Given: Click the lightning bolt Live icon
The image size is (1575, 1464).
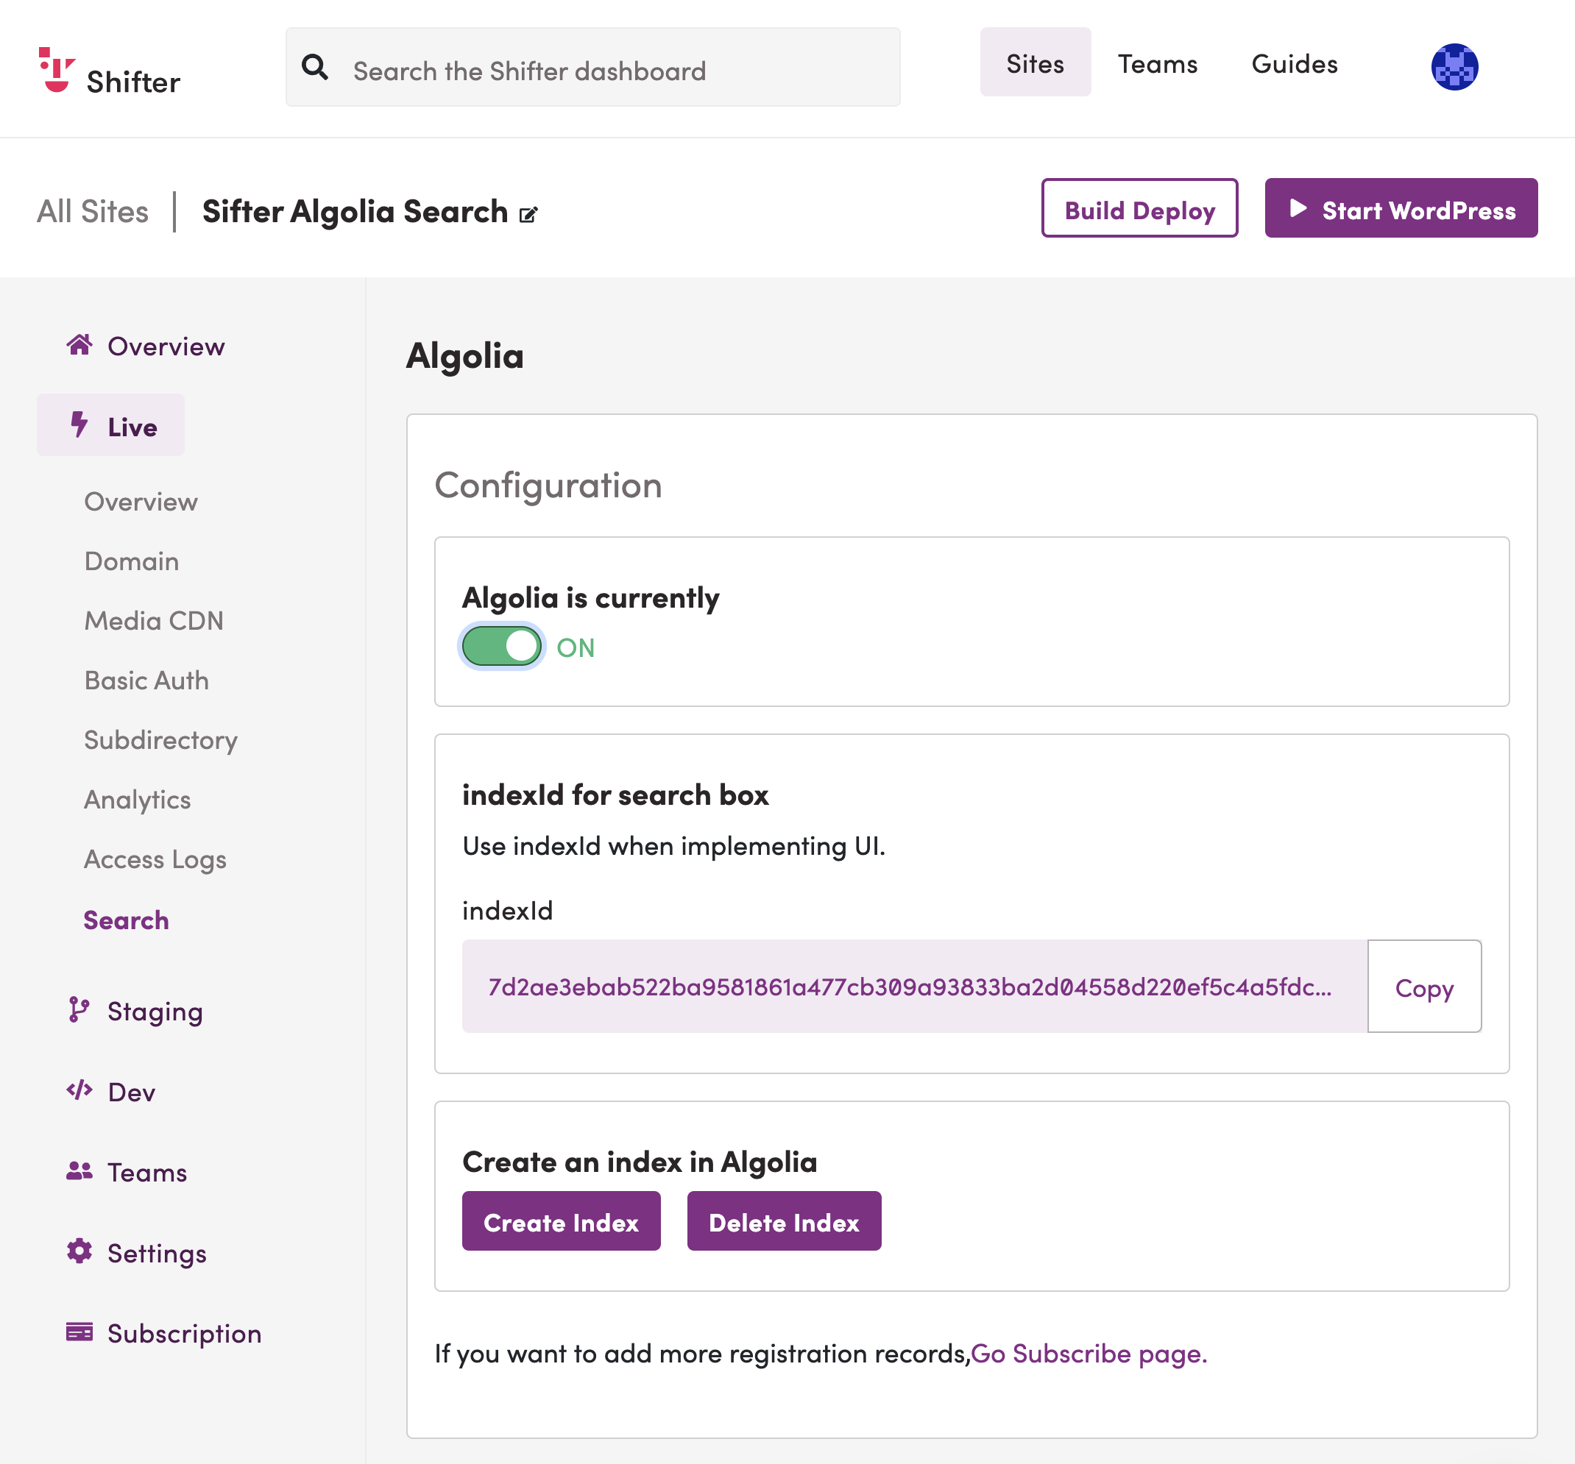Looking at the screenshot, I should click(x=79, y=425).
